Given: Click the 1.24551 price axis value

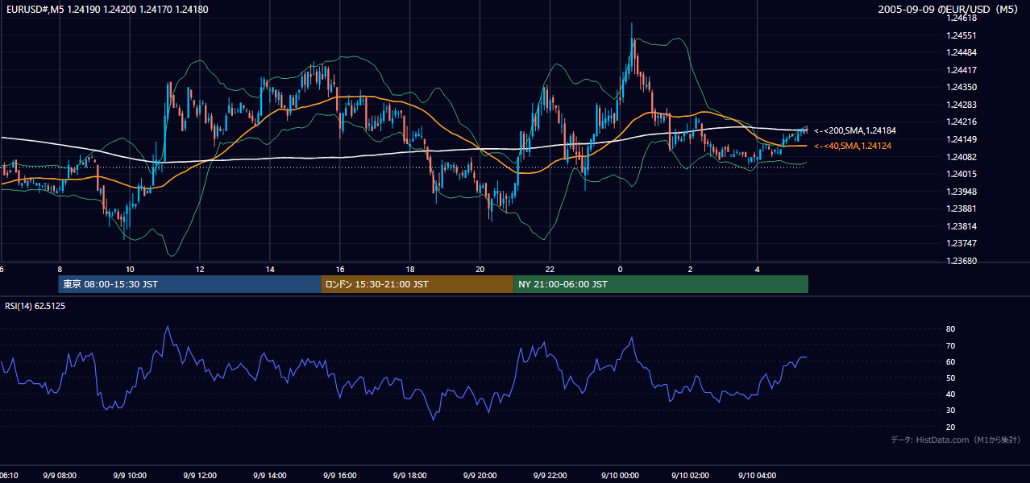Looking at the screenshot, I should click(x=961, y=35).
